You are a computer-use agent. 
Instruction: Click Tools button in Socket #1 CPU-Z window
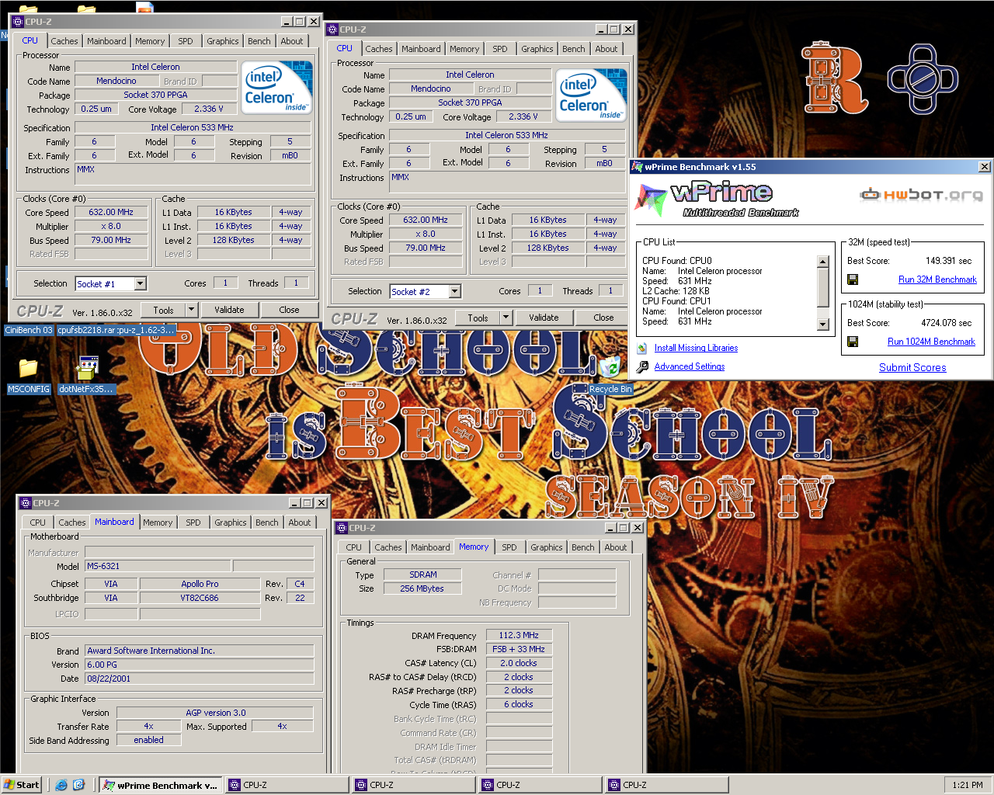(163, 309)
